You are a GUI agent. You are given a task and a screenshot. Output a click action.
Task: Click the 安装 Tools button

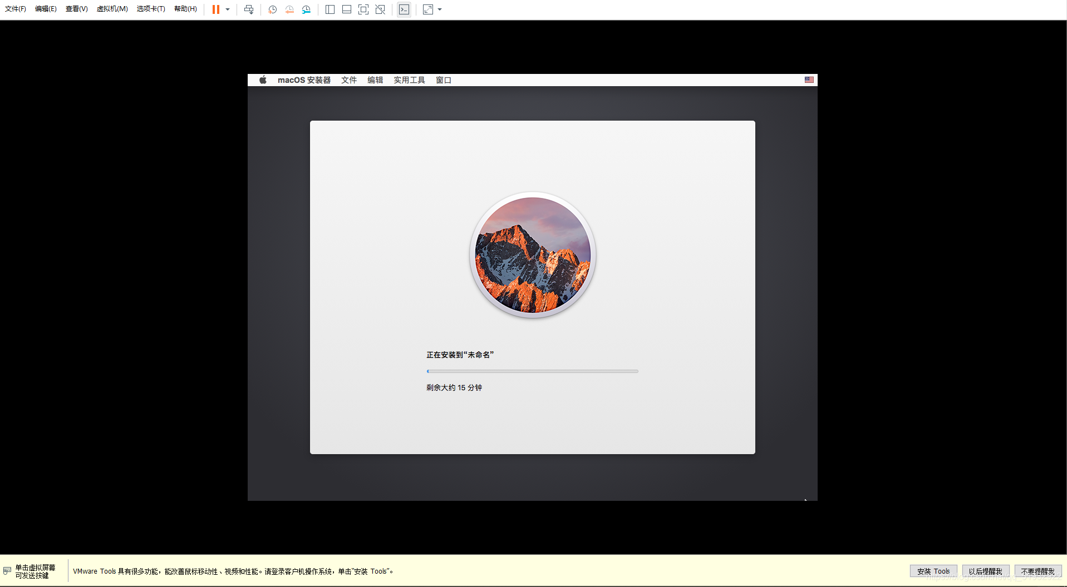(x=933, y=571)
